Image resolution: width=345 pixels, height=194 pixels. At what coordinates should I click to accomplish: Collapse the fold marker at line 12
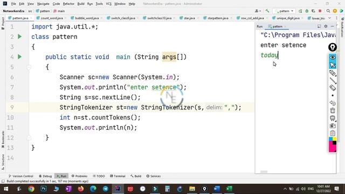[29, 138]
